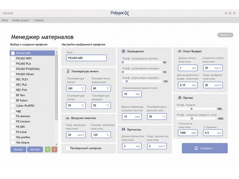Click profile list scroll down arrow

click(x=56, y=144)
